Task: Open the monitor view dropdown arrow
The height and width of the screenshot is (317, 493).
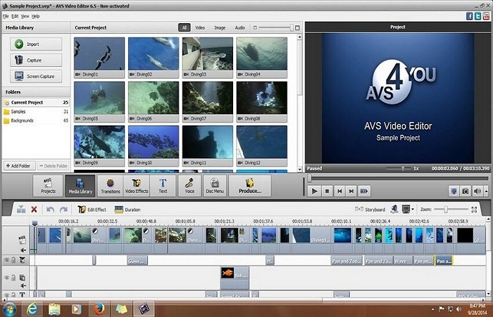Action: pos(413,209)
